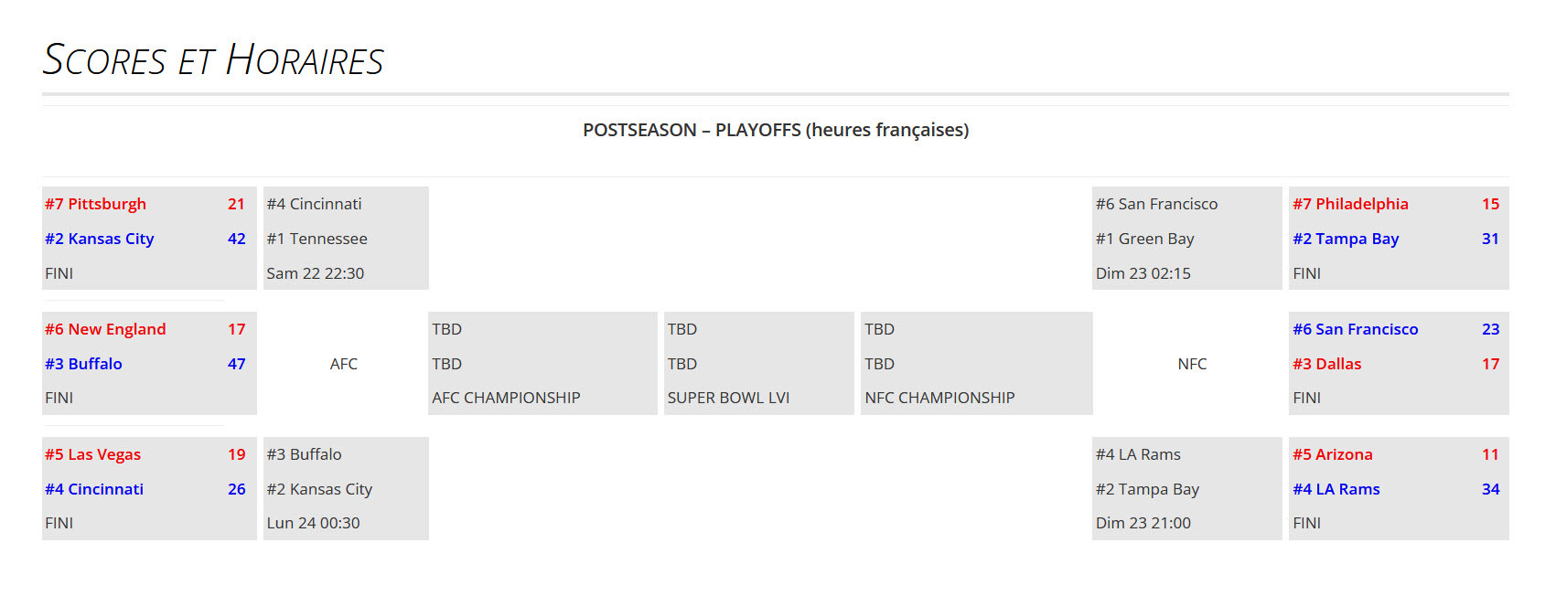Click the #1 Tennessee divisional matchup row
This screenshot has width=1556, height=607.
point(317,239)
